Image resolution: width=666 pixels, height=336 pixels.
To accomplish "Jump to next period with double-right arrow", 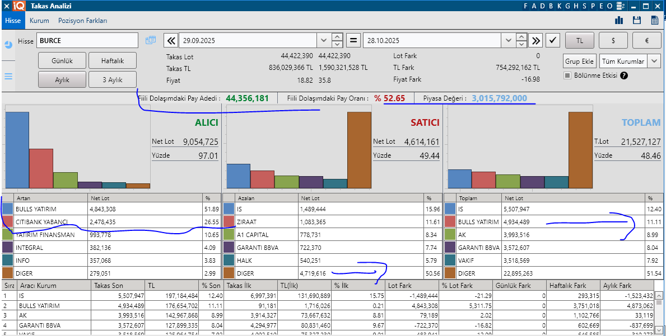I will (x=537, y=41).
